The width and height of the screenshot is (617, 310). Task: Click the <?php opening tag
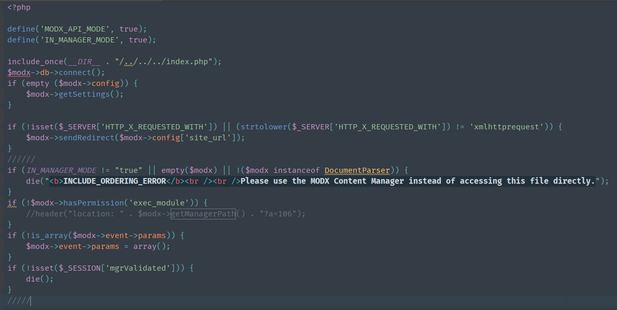19,7
